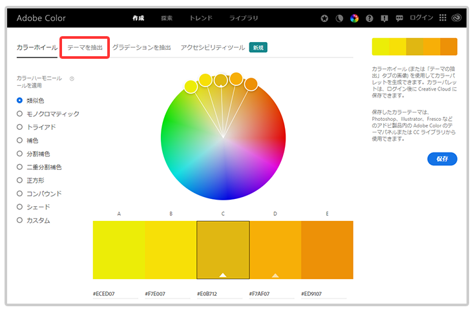Image resolution: width=473 pixels, height=314 pixels.
Task: Click the column label C
Action: pos(223,214)
